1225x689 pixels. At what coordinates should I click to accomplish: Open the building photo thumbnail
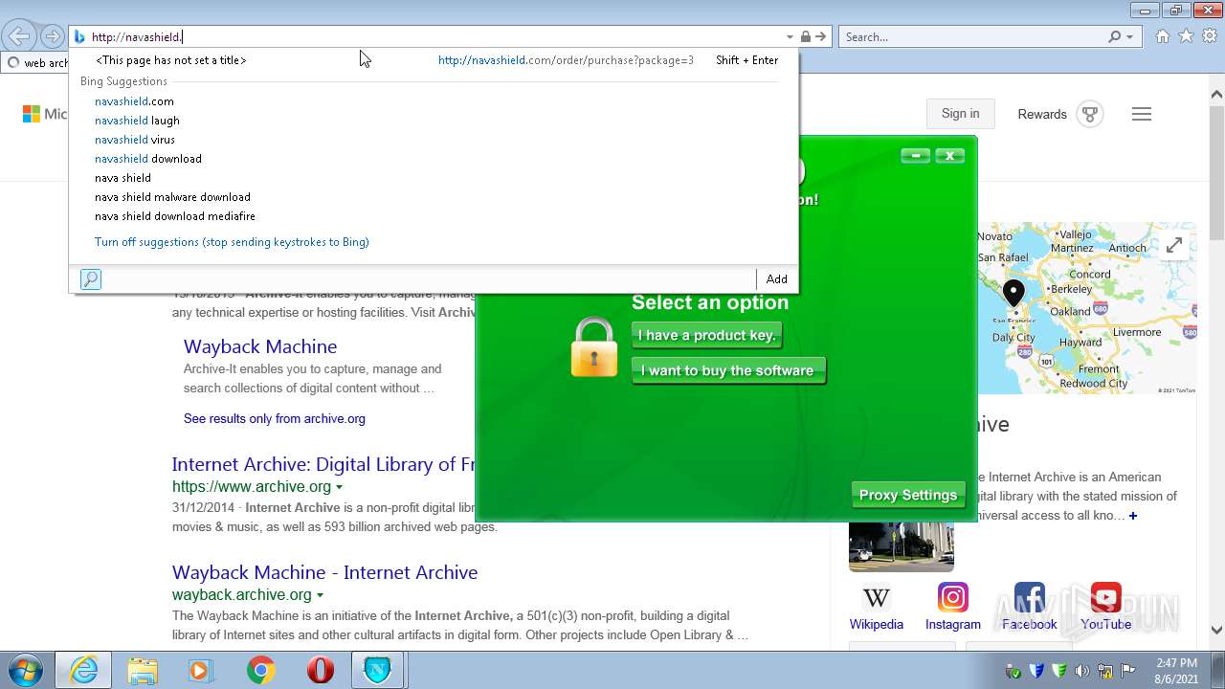click(902, 546)
